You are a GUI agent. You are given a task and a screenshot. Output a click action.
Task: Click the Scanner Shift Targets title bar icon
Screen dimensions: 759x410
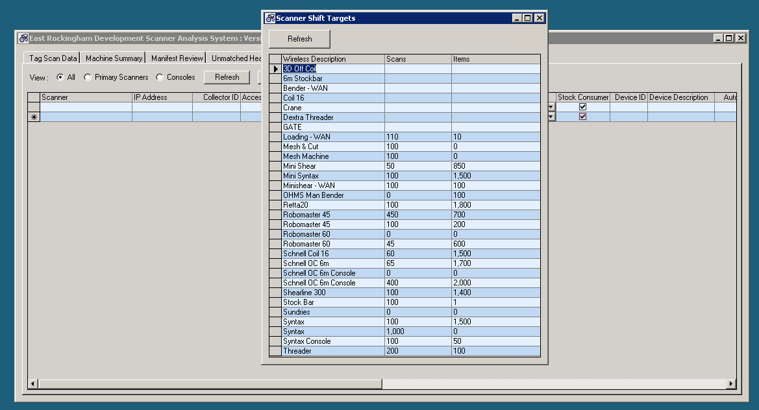coord(270,18)
